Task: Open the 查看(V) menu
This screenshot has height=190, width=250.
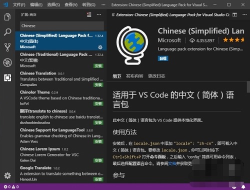Action: click(x=71, y=4)
